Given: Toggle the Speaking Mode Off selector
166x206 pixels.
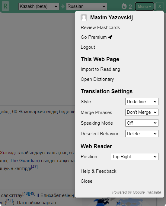Looking at the screenshot, I should [142, 123].
